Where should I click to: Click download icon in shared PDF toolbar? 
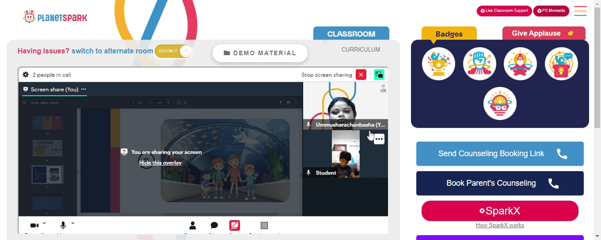281,103
